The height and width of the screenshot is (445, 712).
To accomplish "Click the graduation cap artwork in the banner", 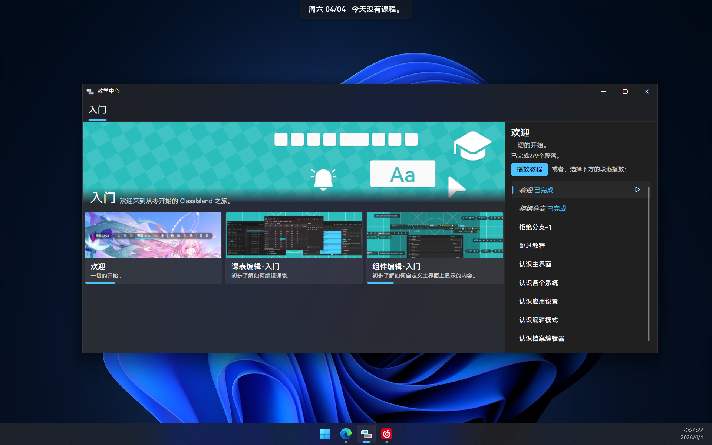I will [x=472, y=146].
